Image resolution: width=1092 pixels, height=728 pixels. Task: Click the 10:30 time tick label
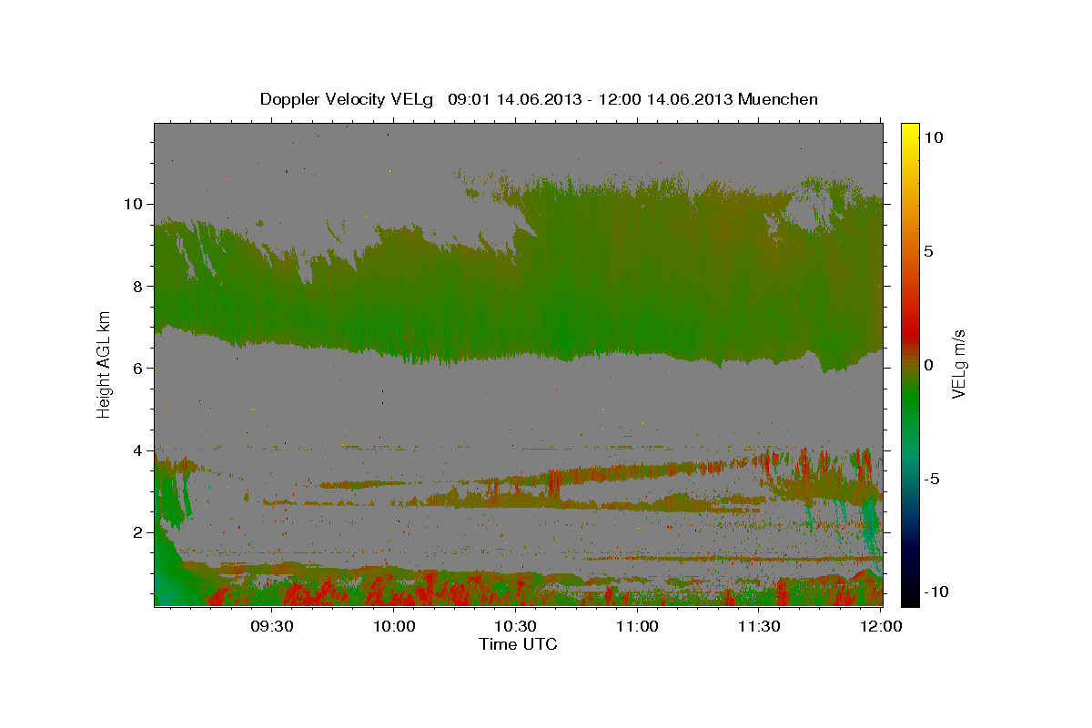tap(516, 627)
